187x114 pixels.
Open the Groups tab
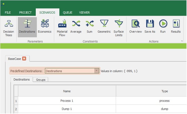point(41,79)
